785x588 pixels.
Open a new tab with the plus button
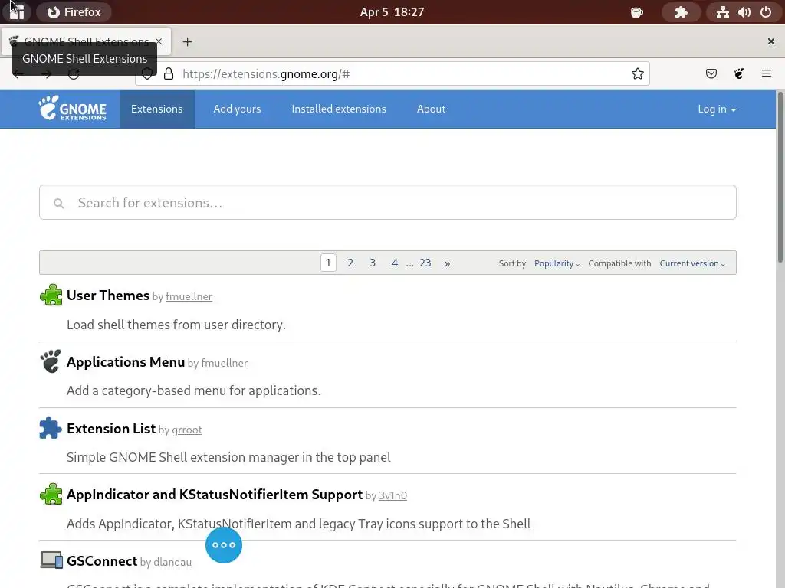[187, 41]
